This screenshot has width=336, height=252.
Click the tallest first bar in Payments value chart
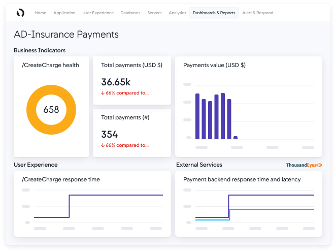(x=197, y=116)
